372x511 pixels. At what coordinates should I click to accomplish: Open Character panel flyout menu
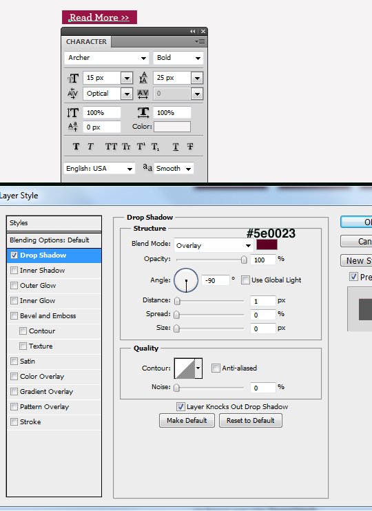(200, 42)
